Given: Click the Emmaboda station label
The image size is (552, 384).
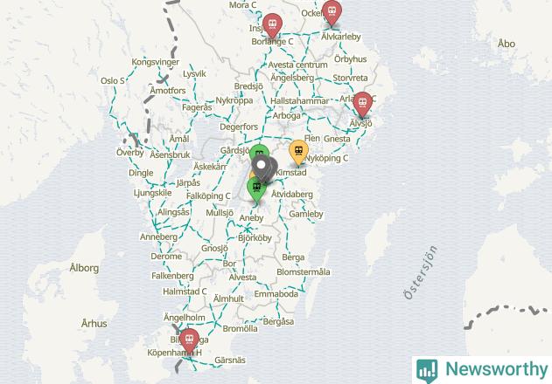Looking at the screenshot, I should click(x=276, y=294).
